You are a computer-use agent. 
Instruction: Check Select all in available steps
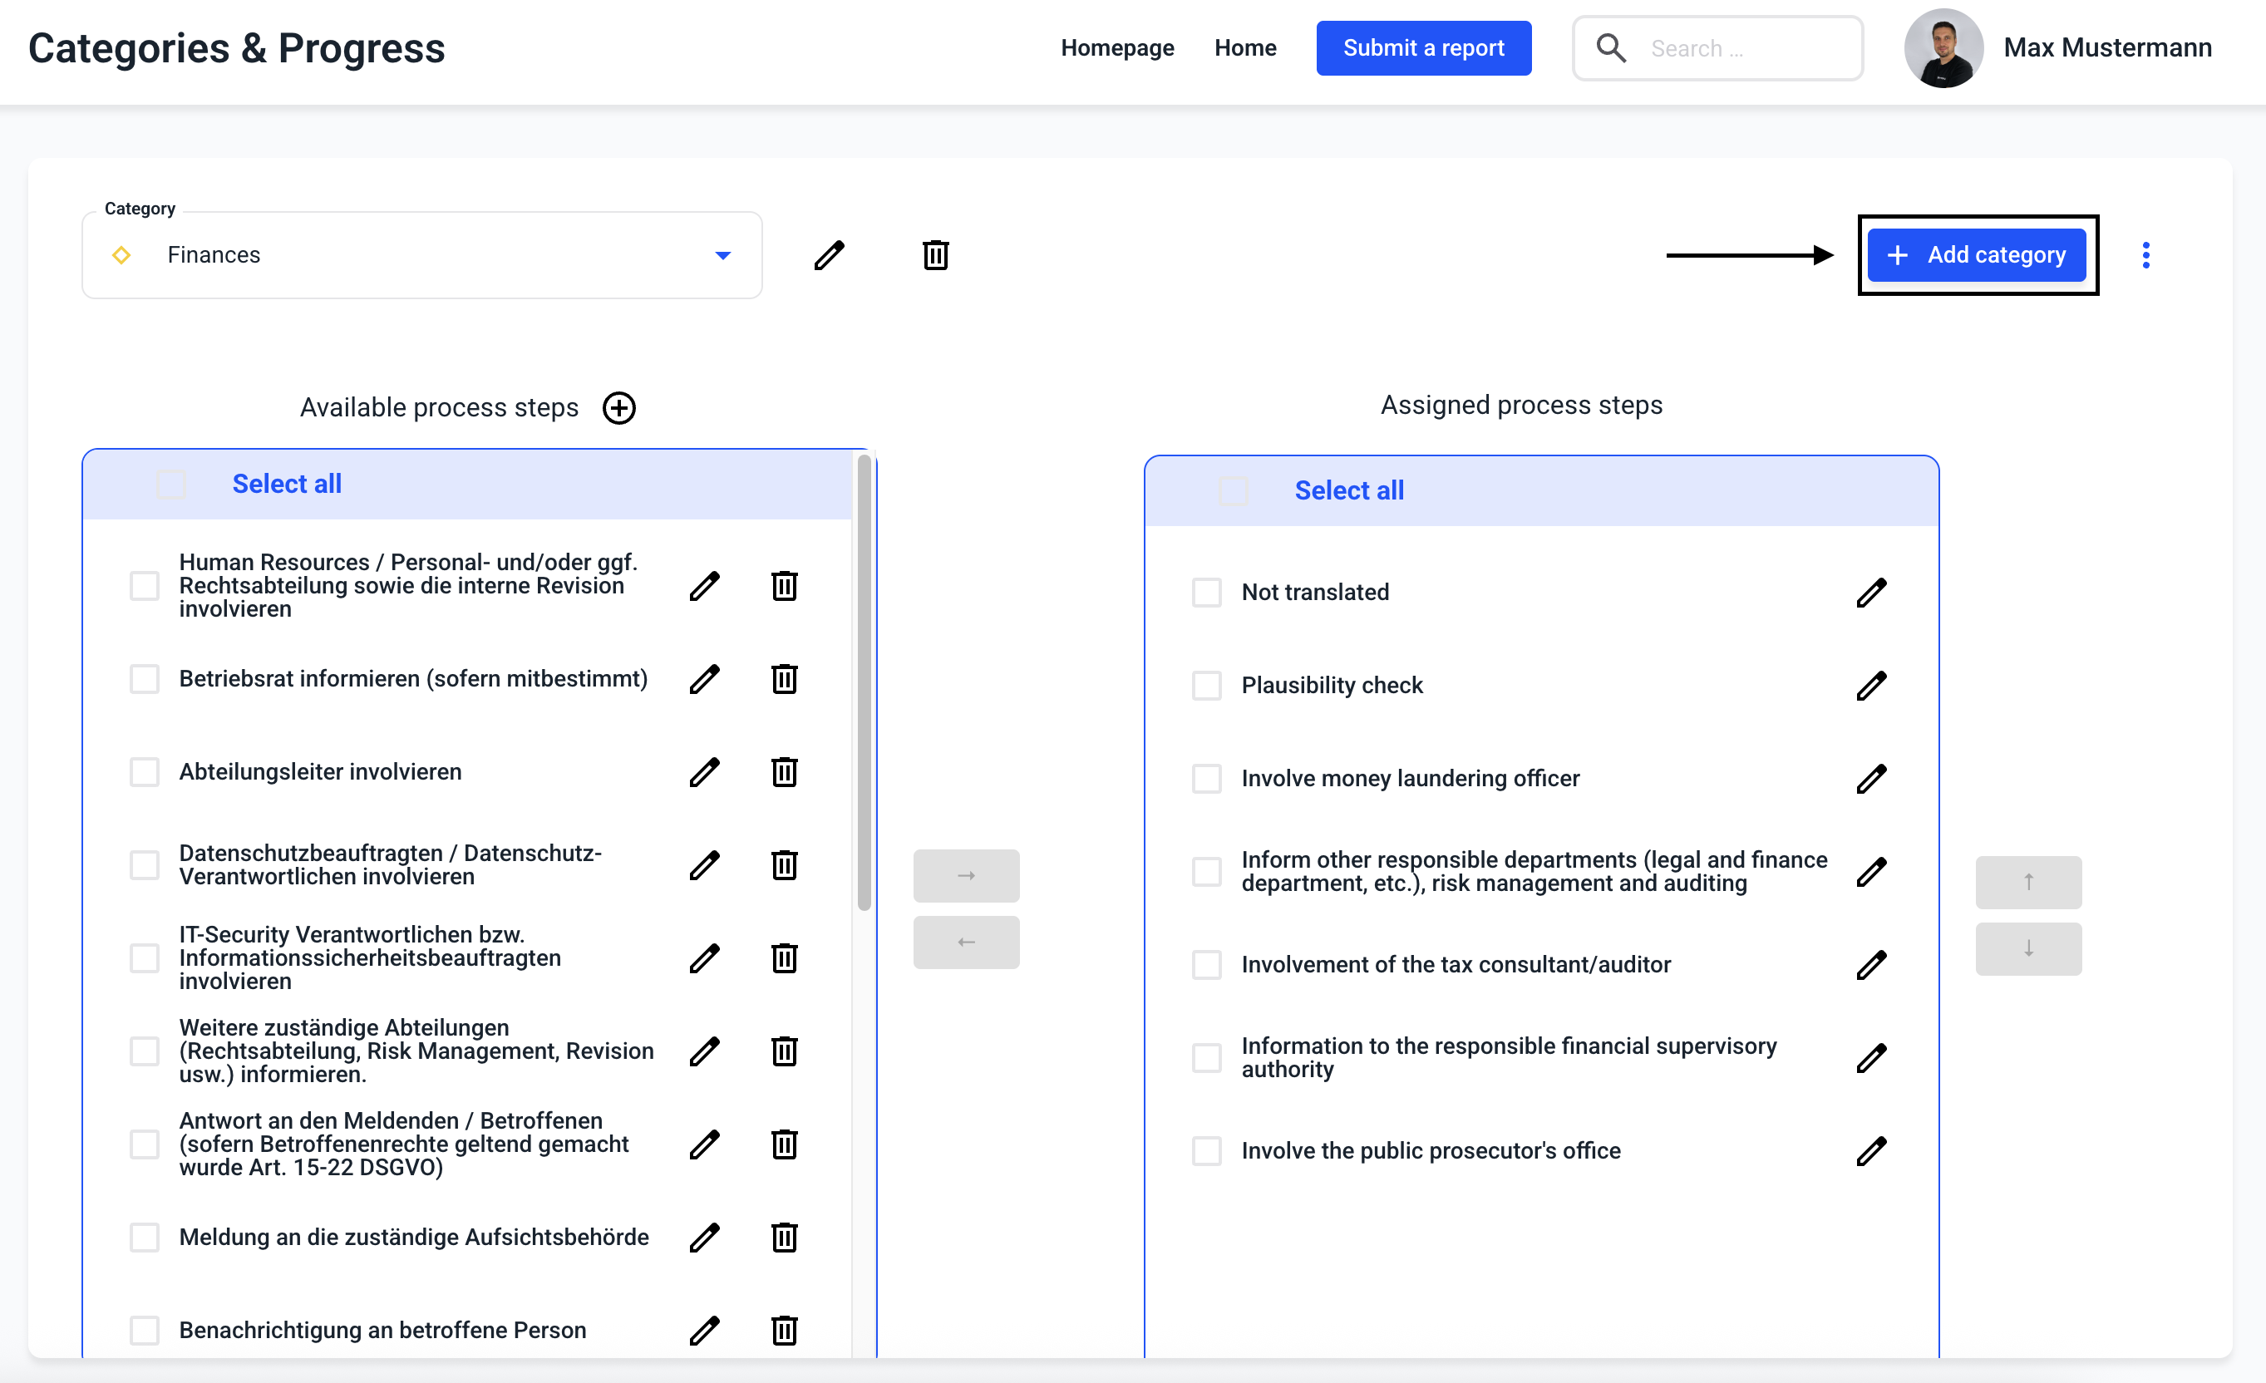pyautogui.click(x=171, y=485)
